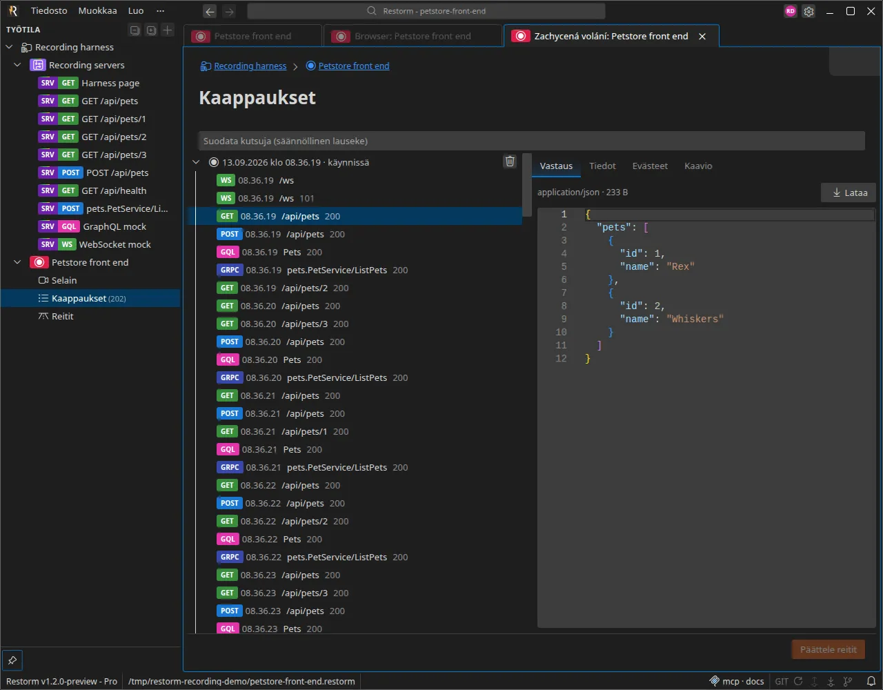Viewport: 883px width, 690px height.
Task: Switch to the Tiedot tab
Action: click(x=602, y=166)
